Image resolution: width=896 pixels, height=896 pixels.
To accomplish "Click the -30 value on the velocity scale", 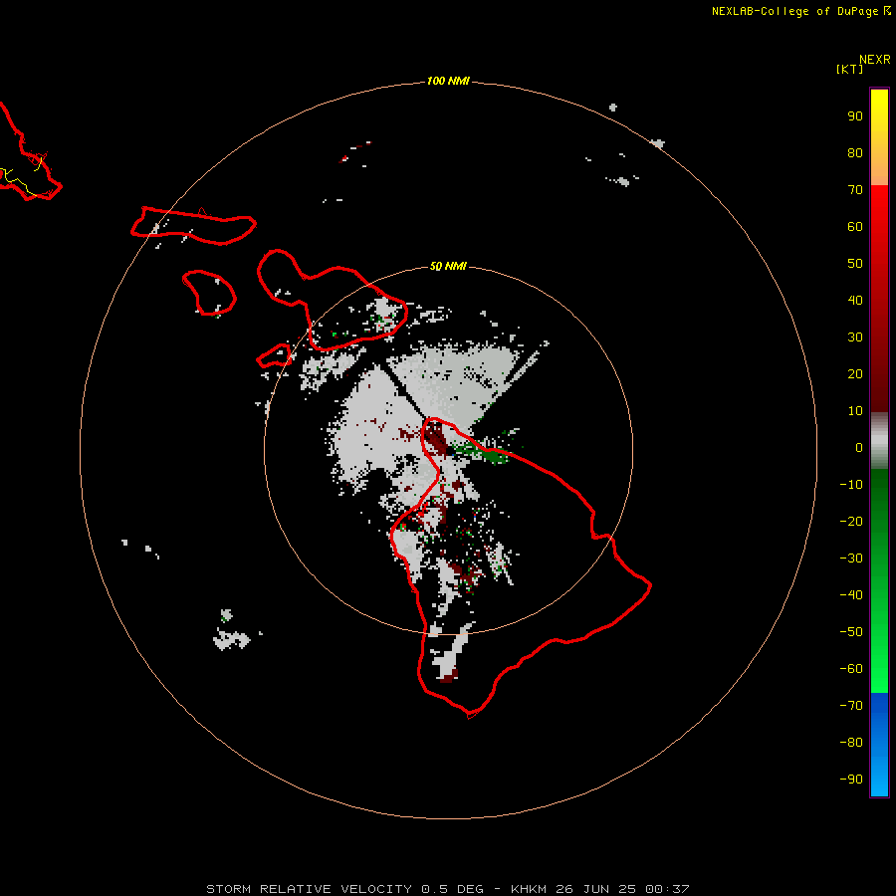I will point(851,559).
